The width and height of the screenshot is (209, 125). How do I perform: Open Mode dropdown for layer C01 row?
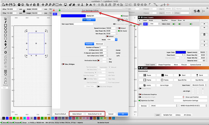pyautogui.click(x=154, y=24)
